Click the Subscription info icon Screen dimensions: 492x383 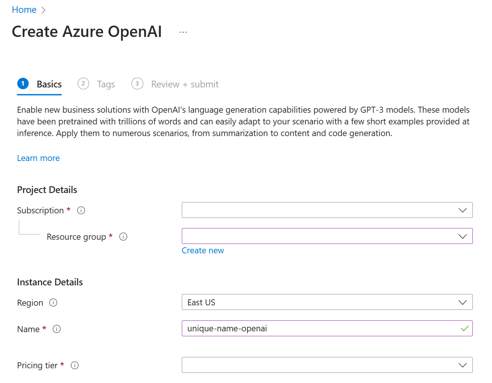click(x=81, y=210)
